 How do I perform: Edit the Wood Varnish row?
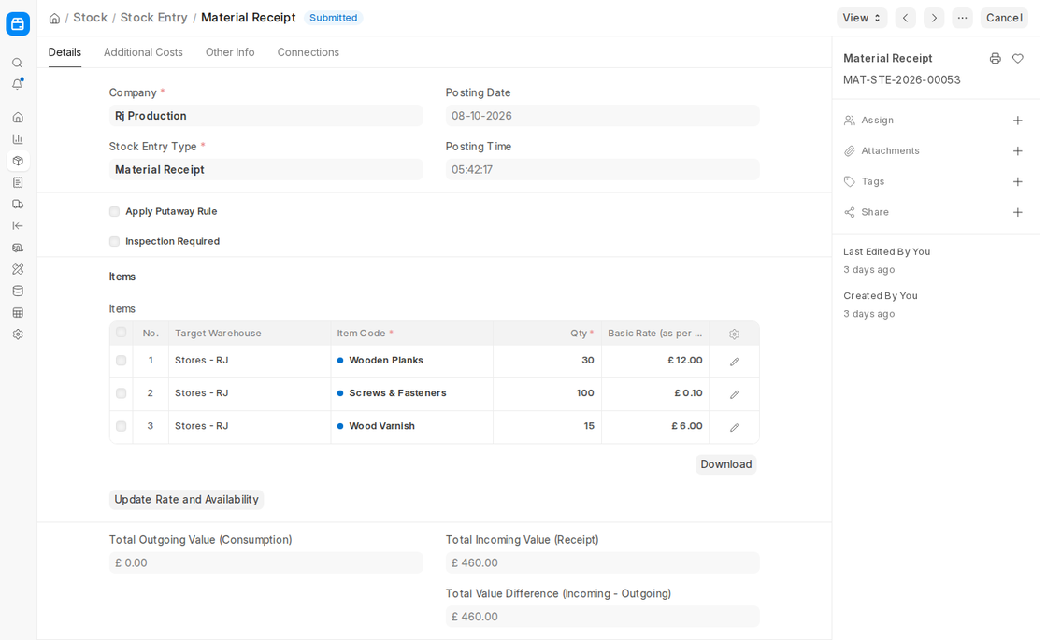coord(734,427)
